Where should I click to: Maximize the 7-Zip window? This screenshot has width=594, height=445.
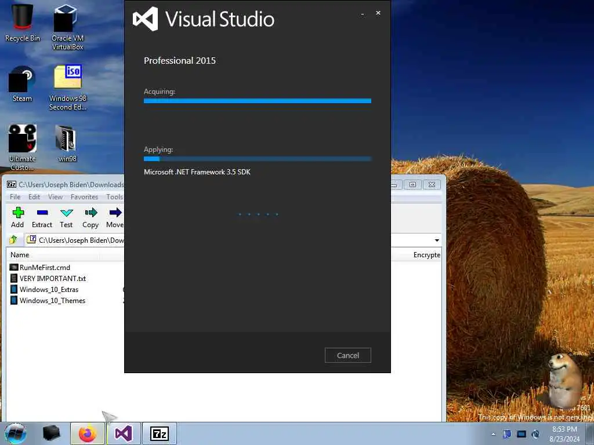coord(412,185)
